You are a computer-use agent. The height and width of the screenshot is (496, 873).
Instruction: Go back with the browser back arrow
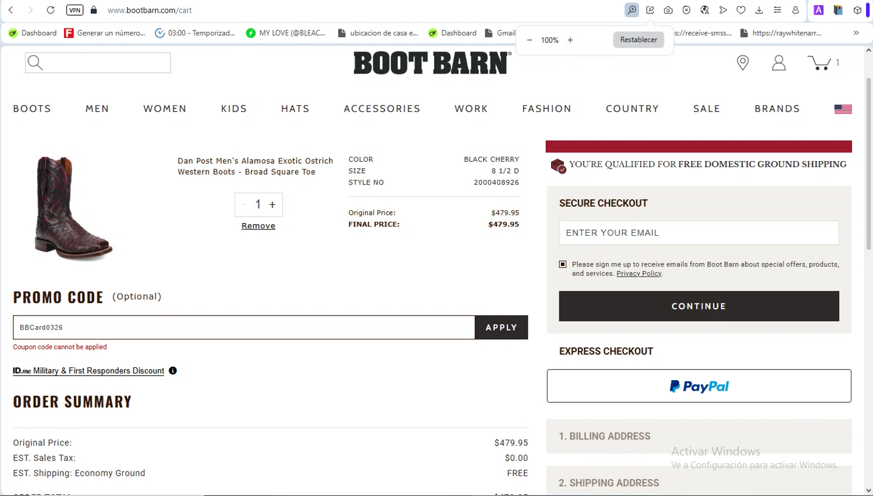(10, 10)
